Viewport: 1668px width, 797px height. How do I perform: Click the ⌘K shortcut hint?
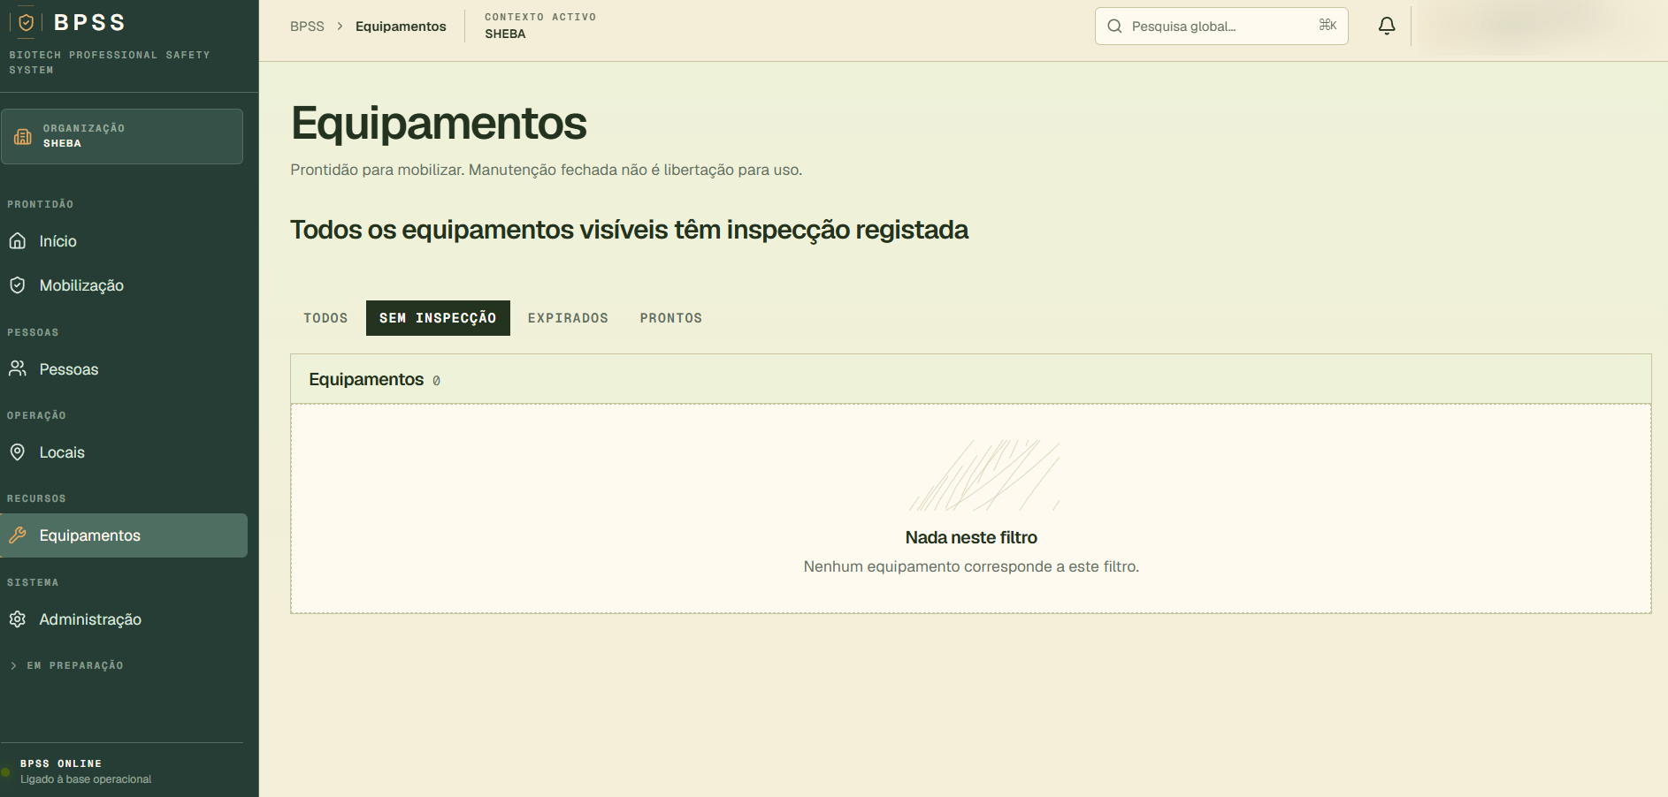pos(1328,25)
